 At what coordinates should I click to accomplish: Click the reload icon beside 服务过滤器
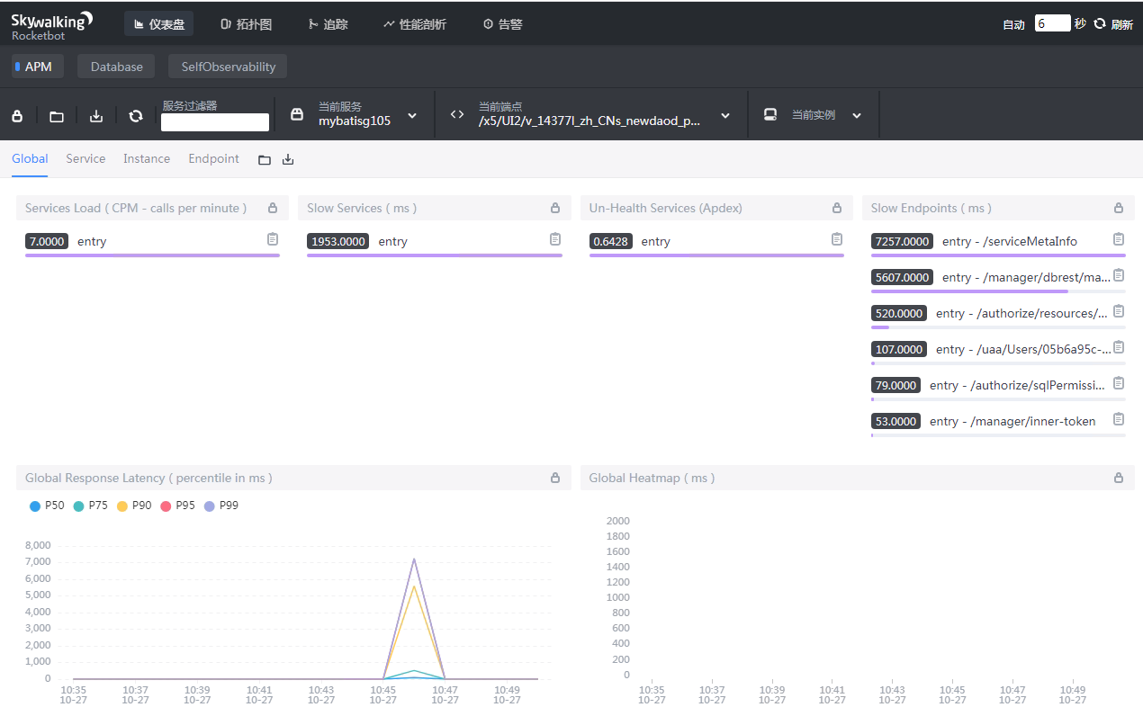pyautogui.click(x=136, y=116)
